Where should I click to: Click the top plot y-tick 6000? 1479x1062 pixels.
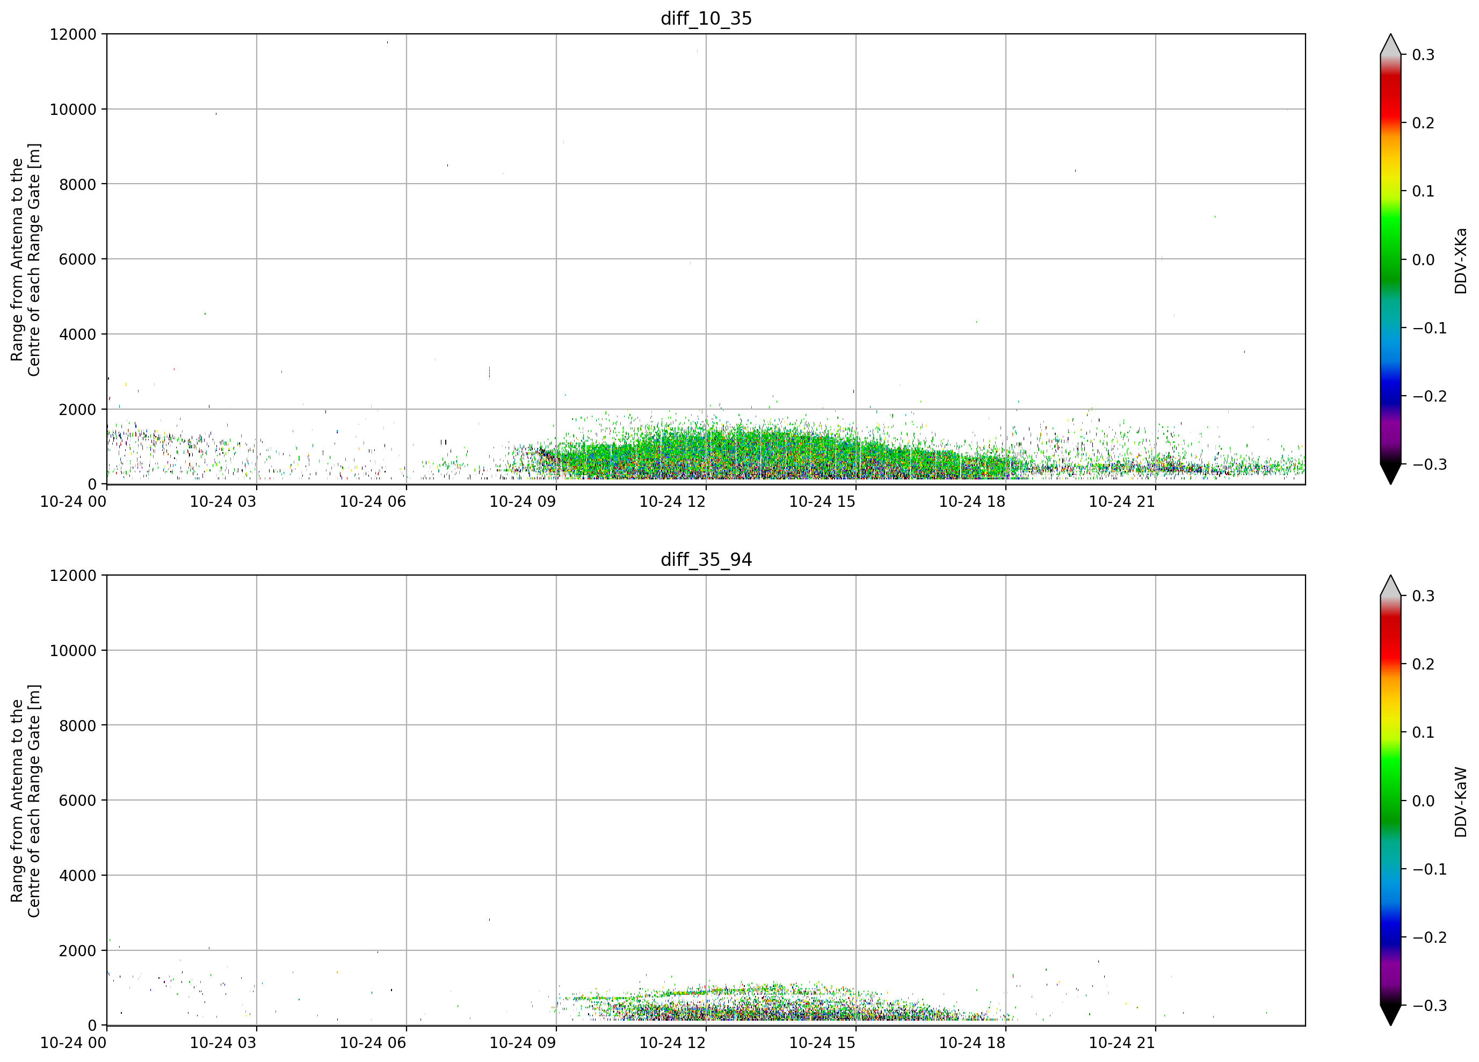click(x=77, y=259)
